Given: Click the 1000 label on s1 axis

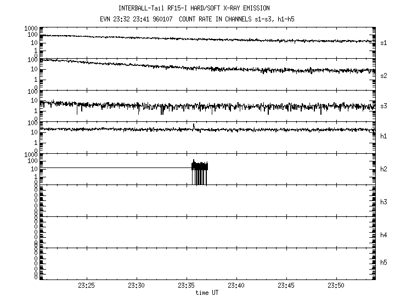Looking at the screenshot, I should point(30,28).
